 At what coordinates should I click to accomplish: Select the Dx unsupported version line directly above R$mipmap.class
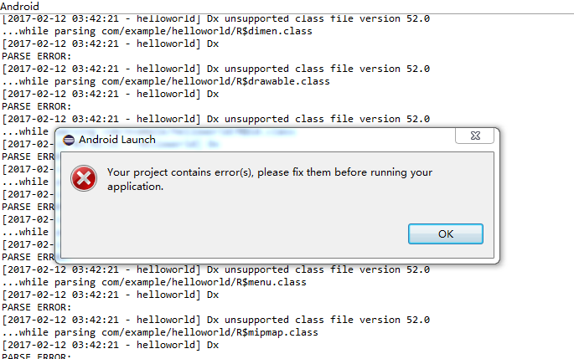tap(215, 320)
